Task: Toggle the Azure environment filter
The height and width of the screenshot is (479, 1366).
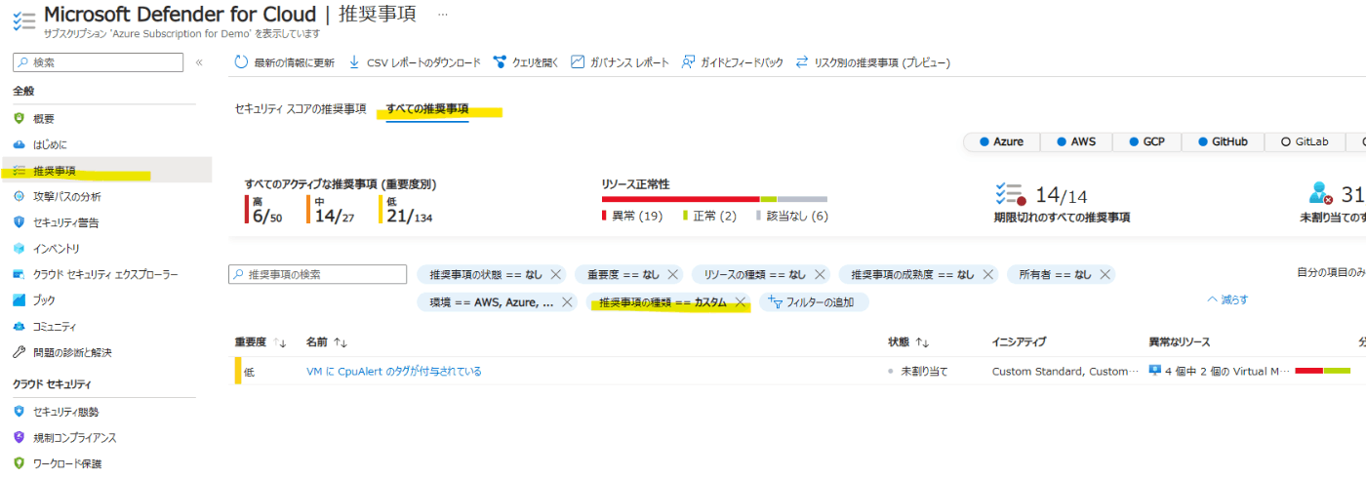Action: point(1002,141)
